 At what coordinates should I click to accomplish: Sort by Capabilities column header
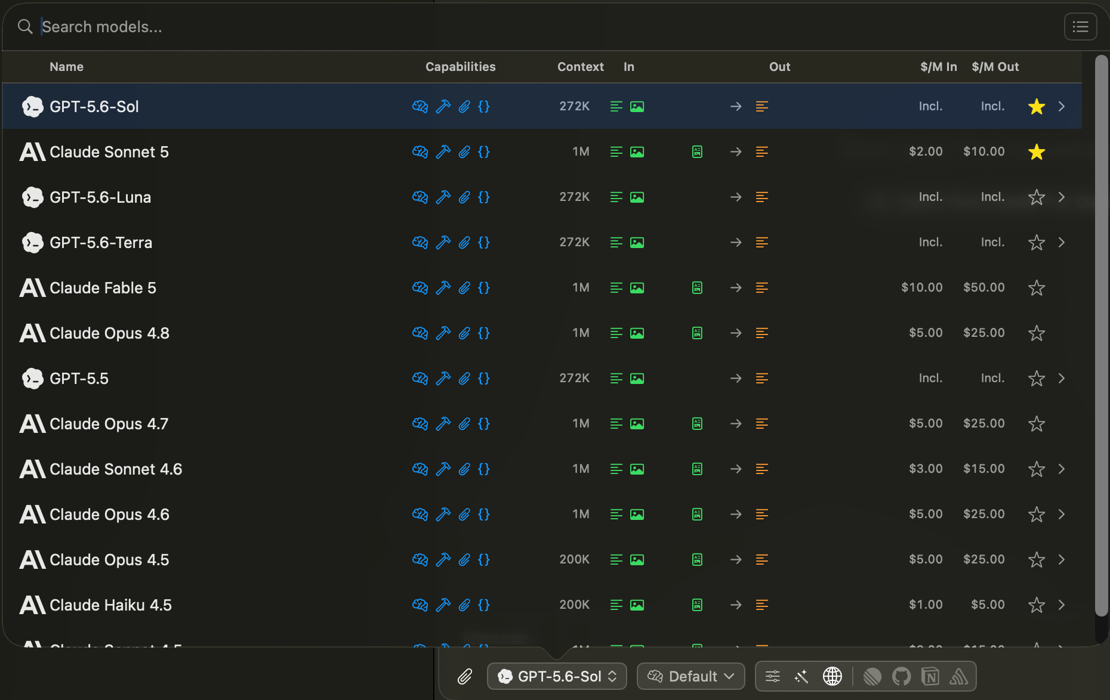(460, 67)
